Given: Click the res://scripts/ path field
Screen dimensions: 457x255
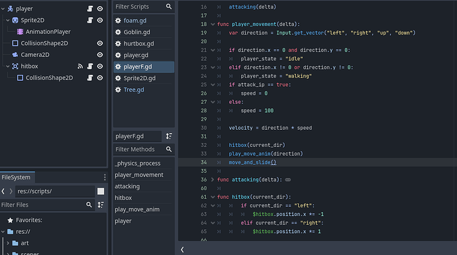Looking at the screenshot, I should pos(55,191).
